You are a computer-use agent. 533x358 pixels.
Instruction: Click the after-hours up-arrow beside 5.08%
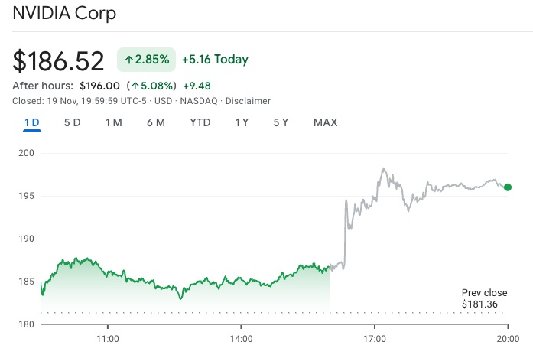click(135, 86)
